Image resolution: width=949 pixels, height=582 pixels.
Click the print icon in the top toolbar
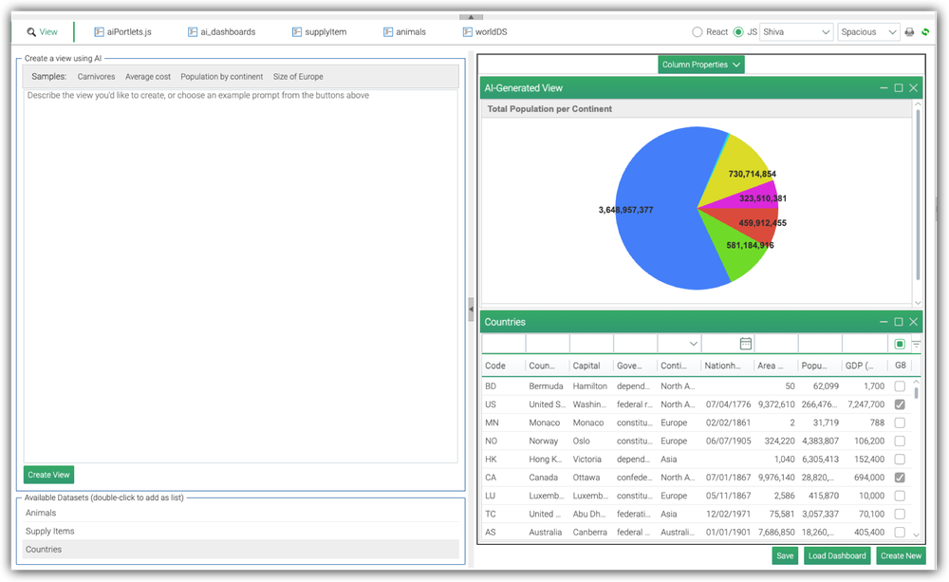coord(909,30)
